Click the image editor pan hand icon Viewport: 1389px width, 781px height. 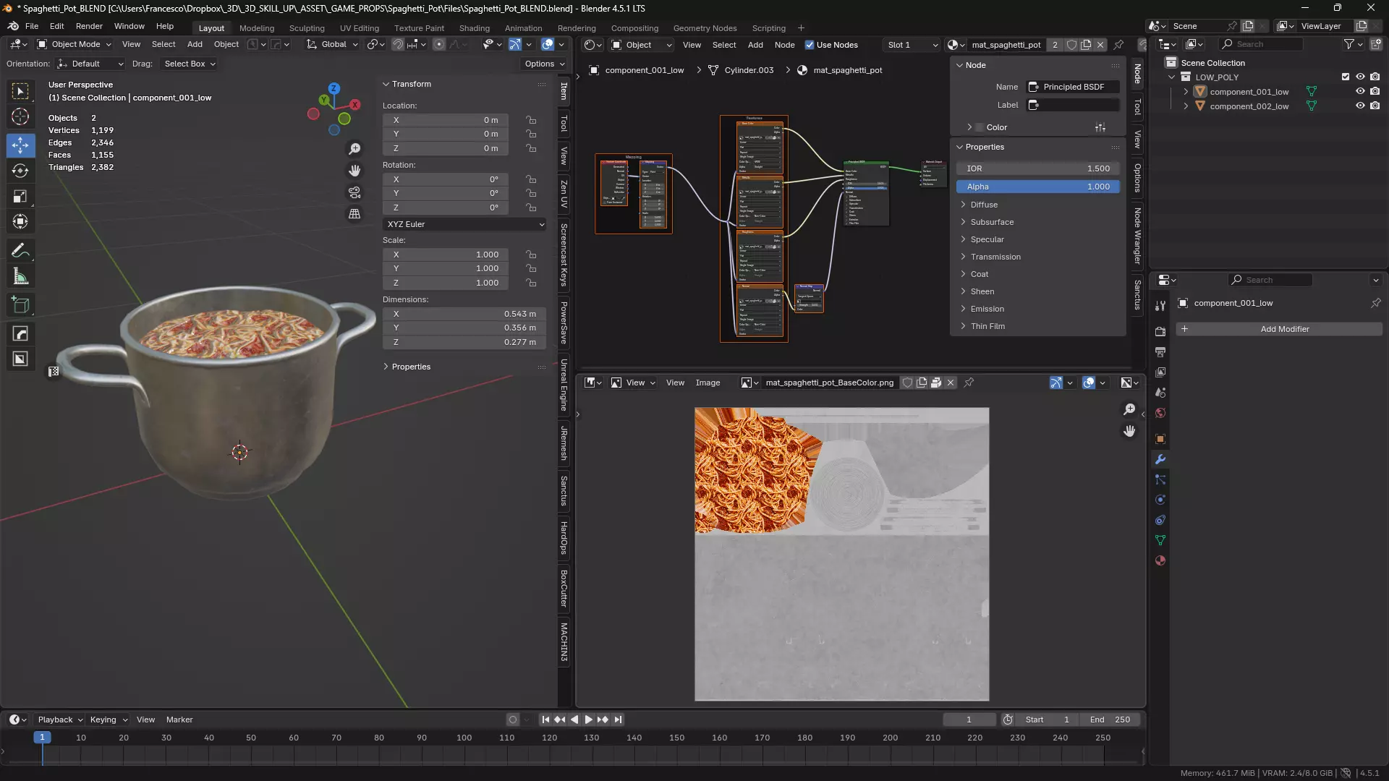(1129, 431)
